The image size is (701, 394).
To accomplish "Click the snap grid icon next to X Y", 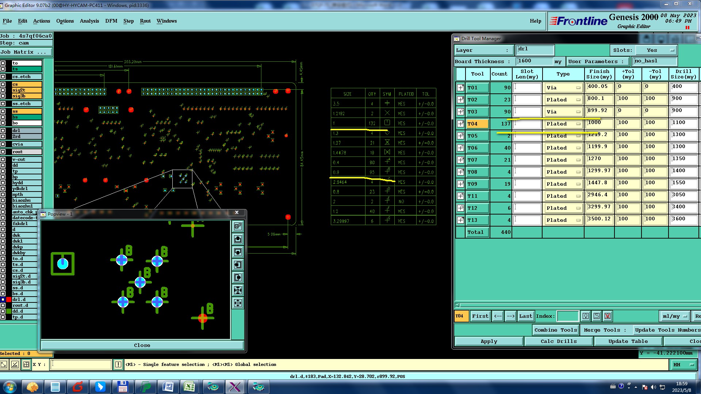I will (26, 364).
